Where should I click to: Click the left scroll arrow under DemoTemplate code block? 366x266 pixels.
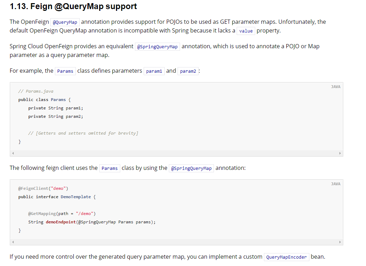[x=13, y=242]
